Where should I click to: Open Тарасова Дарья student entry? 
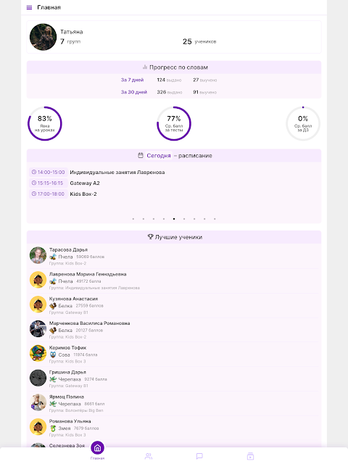174,256
